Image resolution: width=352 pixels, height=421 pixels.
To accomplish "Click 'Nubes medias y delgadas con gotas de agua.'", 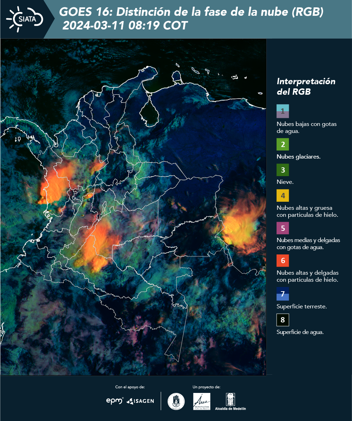I will pos(308,244).
